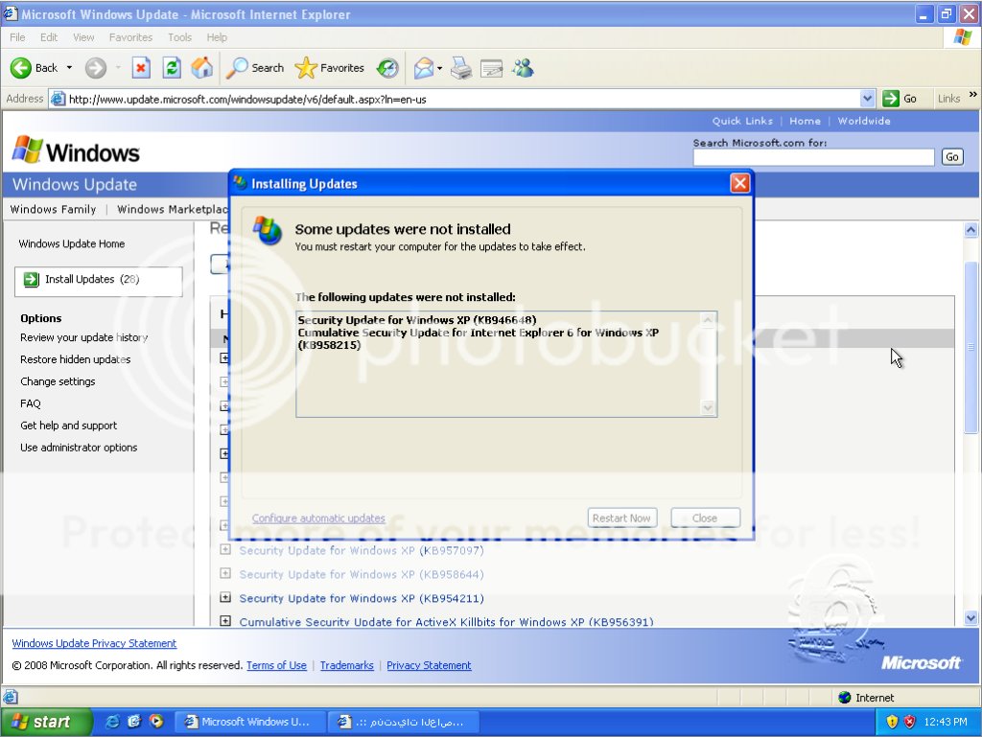This screenshot has width=982, height=737.
Task: Open the Windows Family link
Action: tap(54, 210)
